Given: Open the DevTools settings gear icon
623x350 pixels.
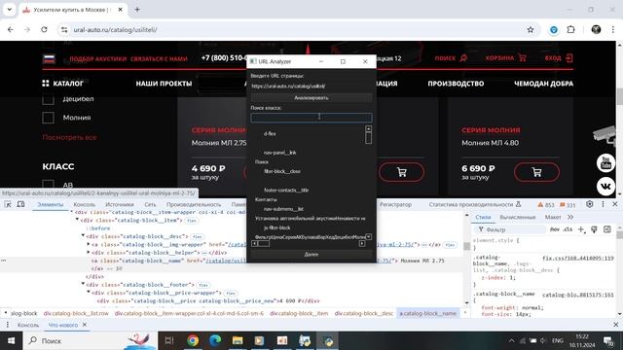Looking at the screenshot, I should [590, 204].
